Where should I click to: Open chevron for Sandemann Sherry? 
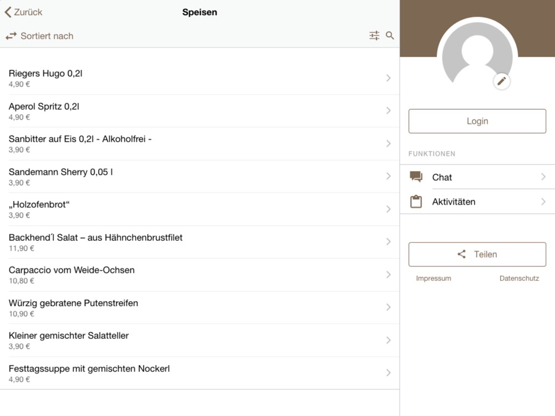[x=389, y=176]
